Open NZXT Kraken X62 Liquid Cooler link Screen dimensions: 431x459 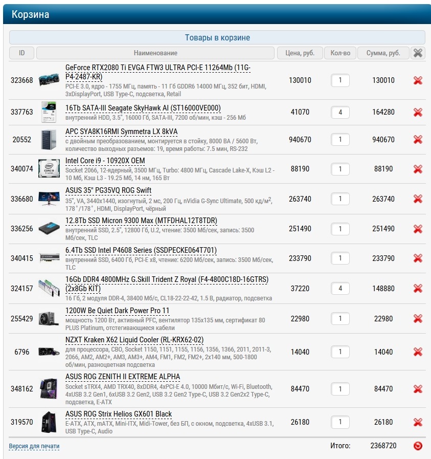coord(134,340)
